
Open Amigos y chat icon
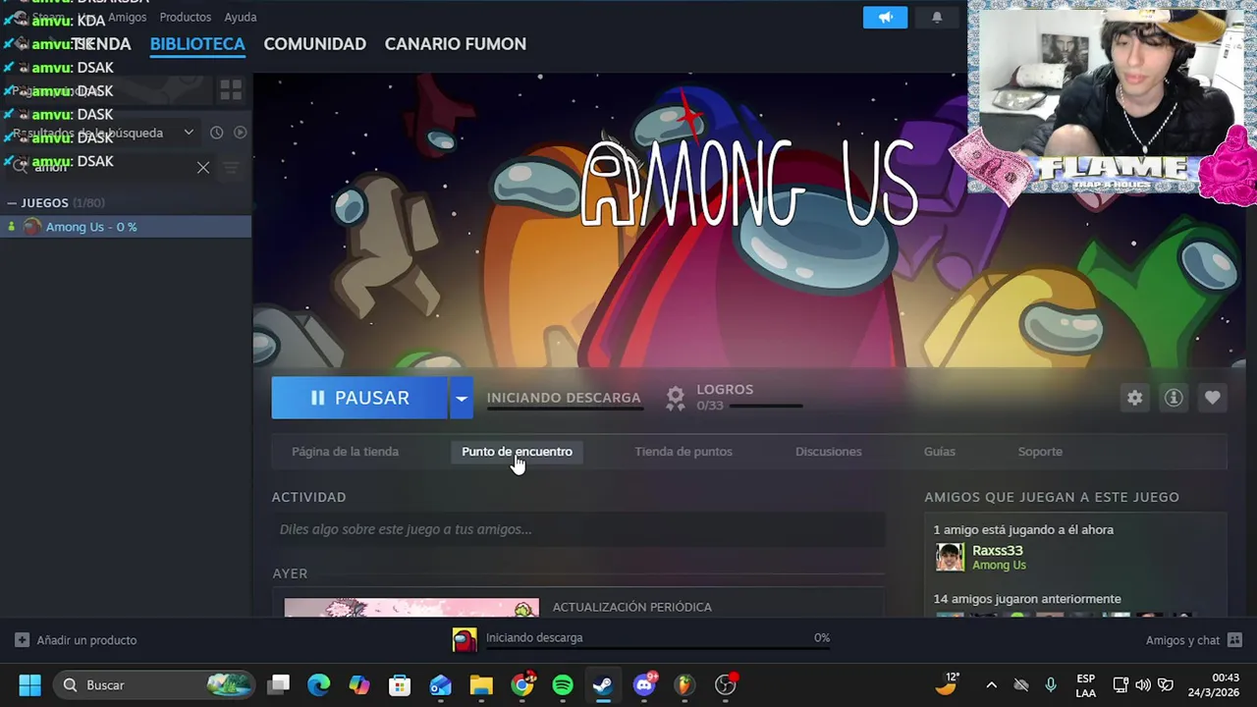(1234, 640)
